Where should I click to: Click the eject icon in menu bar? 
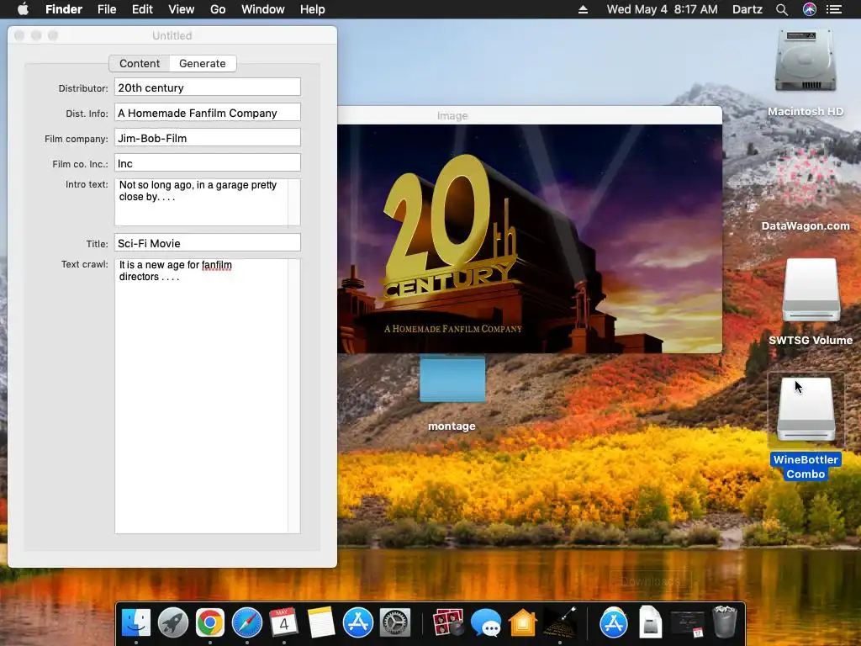[x=584, y=9]
